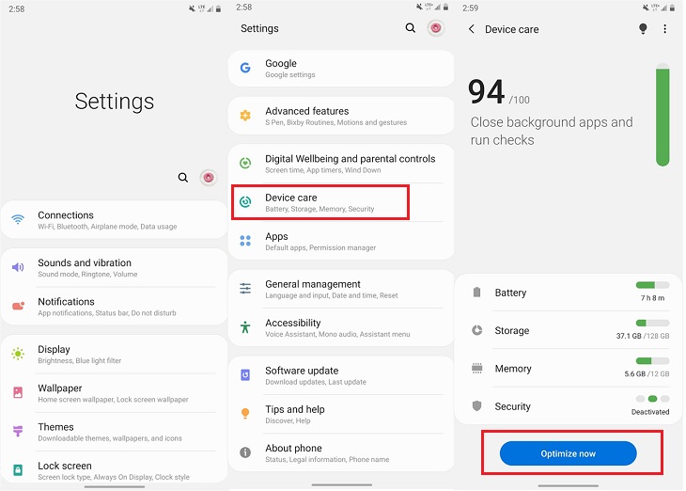Open Notifications settings
686x491 pixels.
(114, 306)
